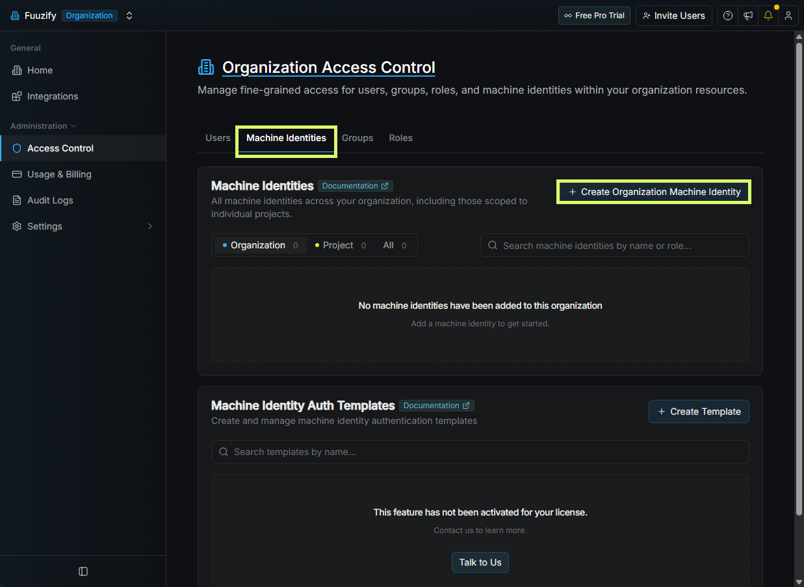Expand the Settings submenu arrow
This screenshot has width=804, height=587.
click(x=150, y=226)
